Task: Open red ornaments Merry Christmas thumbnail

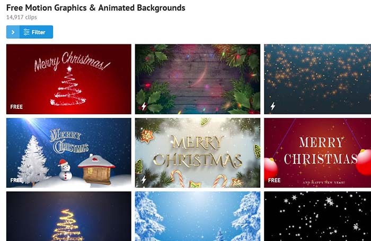Action: coord(317,153)
